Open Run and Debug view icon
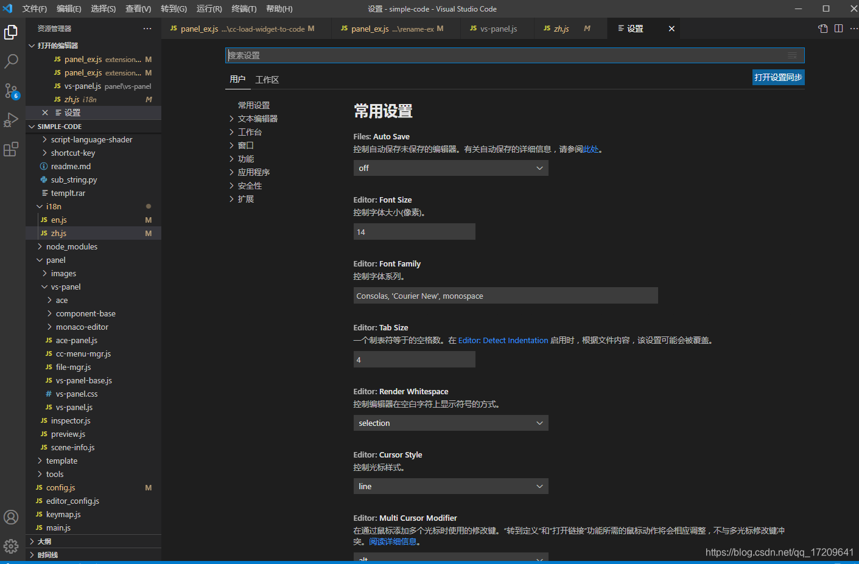The image size is (859, 564). coord(11,120)
